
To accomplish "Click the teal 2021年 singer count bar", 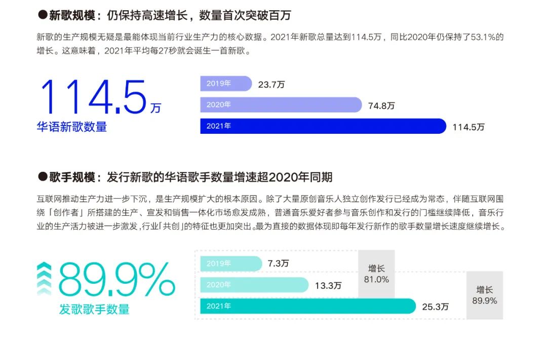I will click(307, 306).
